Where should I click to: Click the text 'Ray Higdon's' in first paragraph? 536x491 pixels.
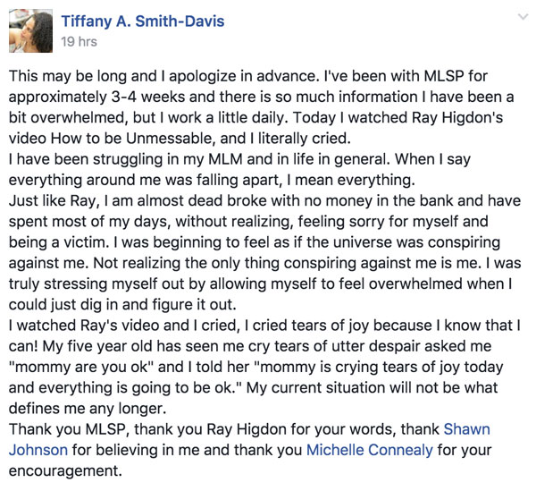pyautogui.click(x=457, y=117)
